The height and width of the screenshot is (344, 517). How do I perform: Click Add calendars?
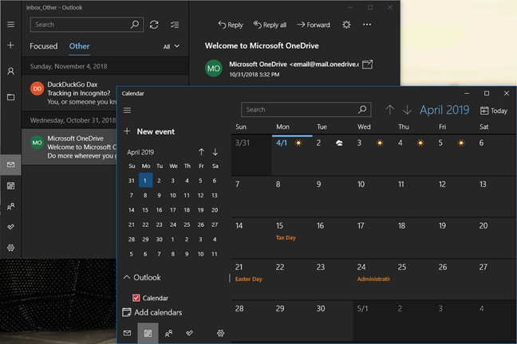[152, 312]
